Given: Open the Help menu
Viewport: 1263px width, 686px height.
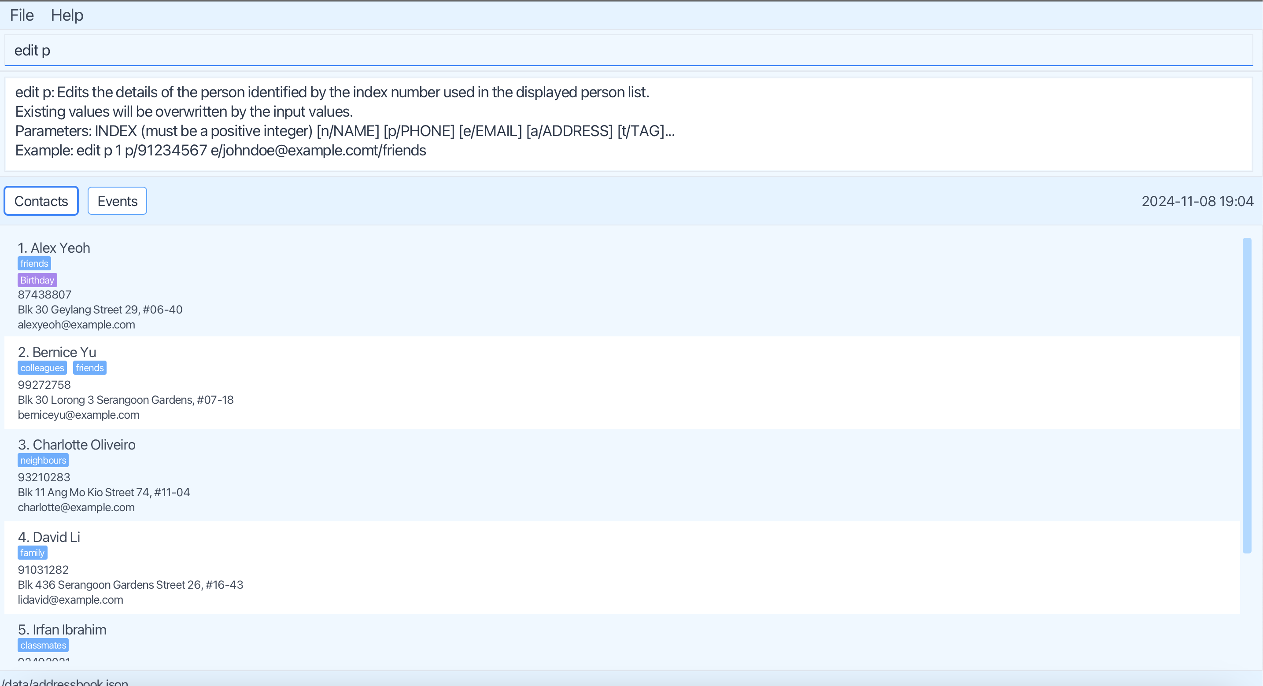Looking at the screenshot, I should coord(67,15).
